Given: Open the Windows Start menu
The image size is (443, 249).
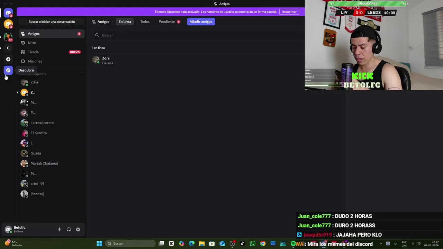Looking at the screenshot, I should [99, 243].
